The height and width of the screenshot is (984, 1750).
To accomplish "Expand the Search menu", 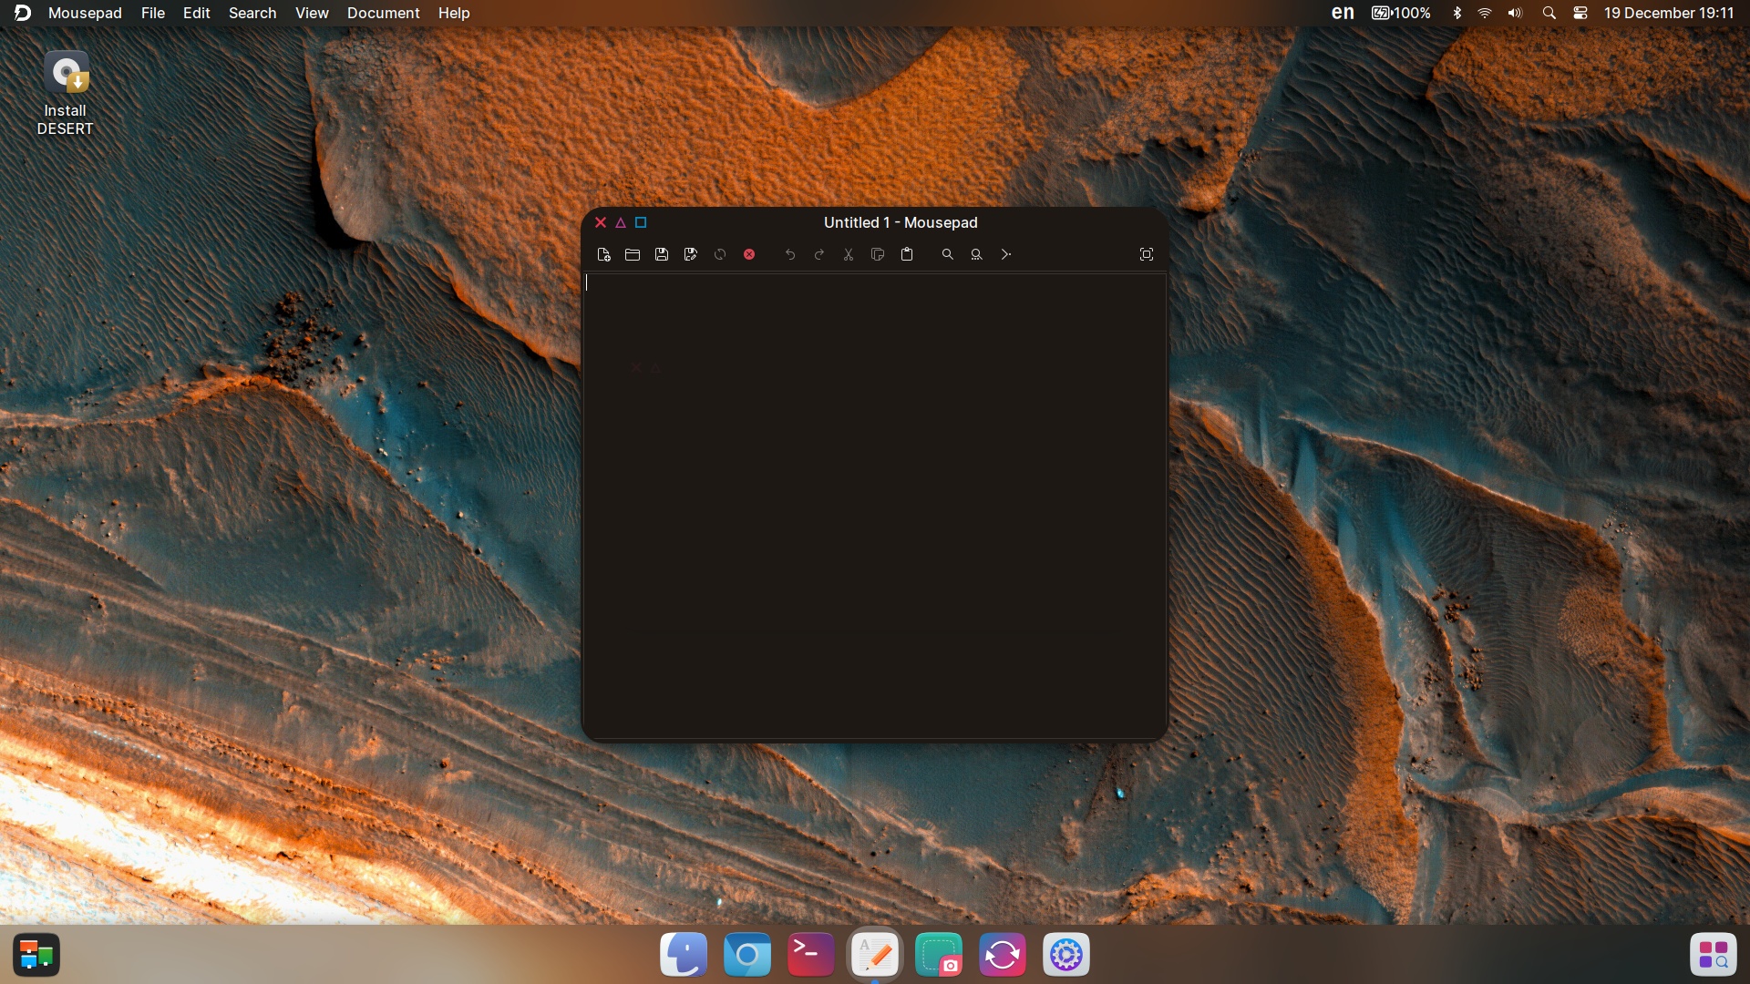I will tap(252, 13).
